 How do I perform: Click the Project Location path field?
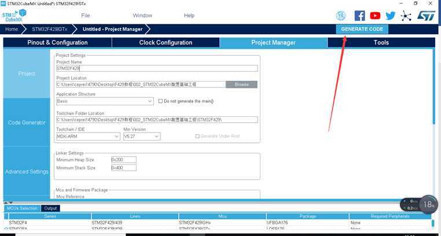[x=141, y=84]
